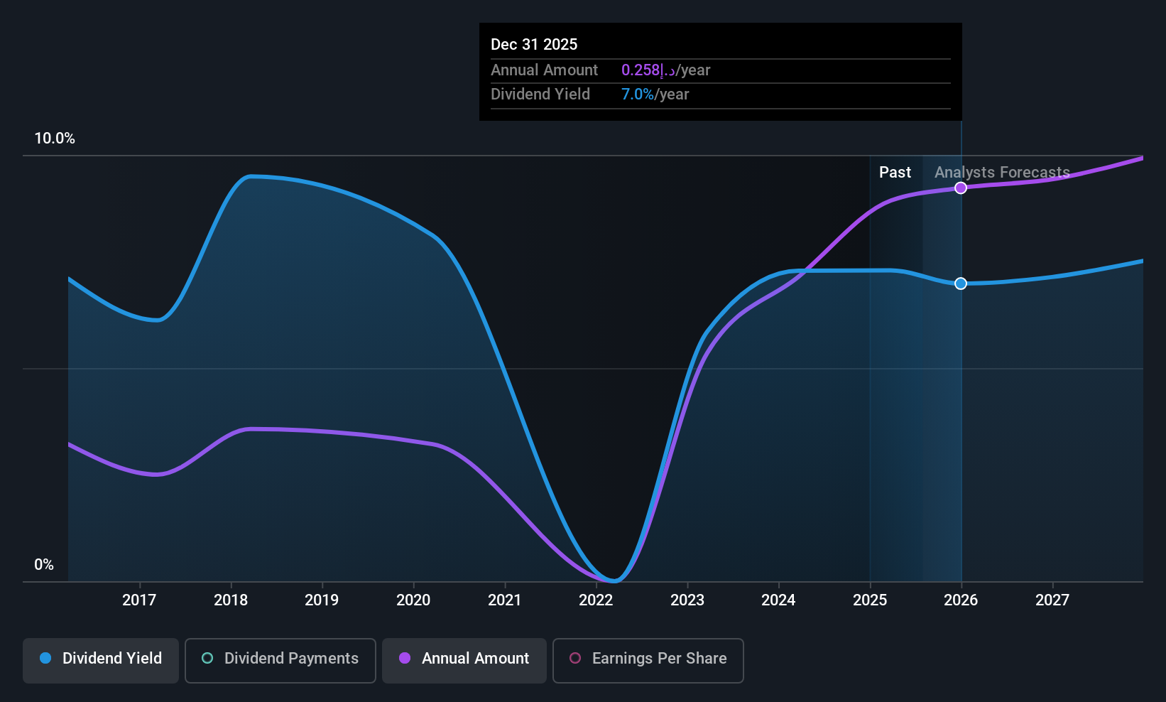This screenshot has width=1166, height=702.
Task: Click the 2021 x-axis year label
Action: [505, 600]
